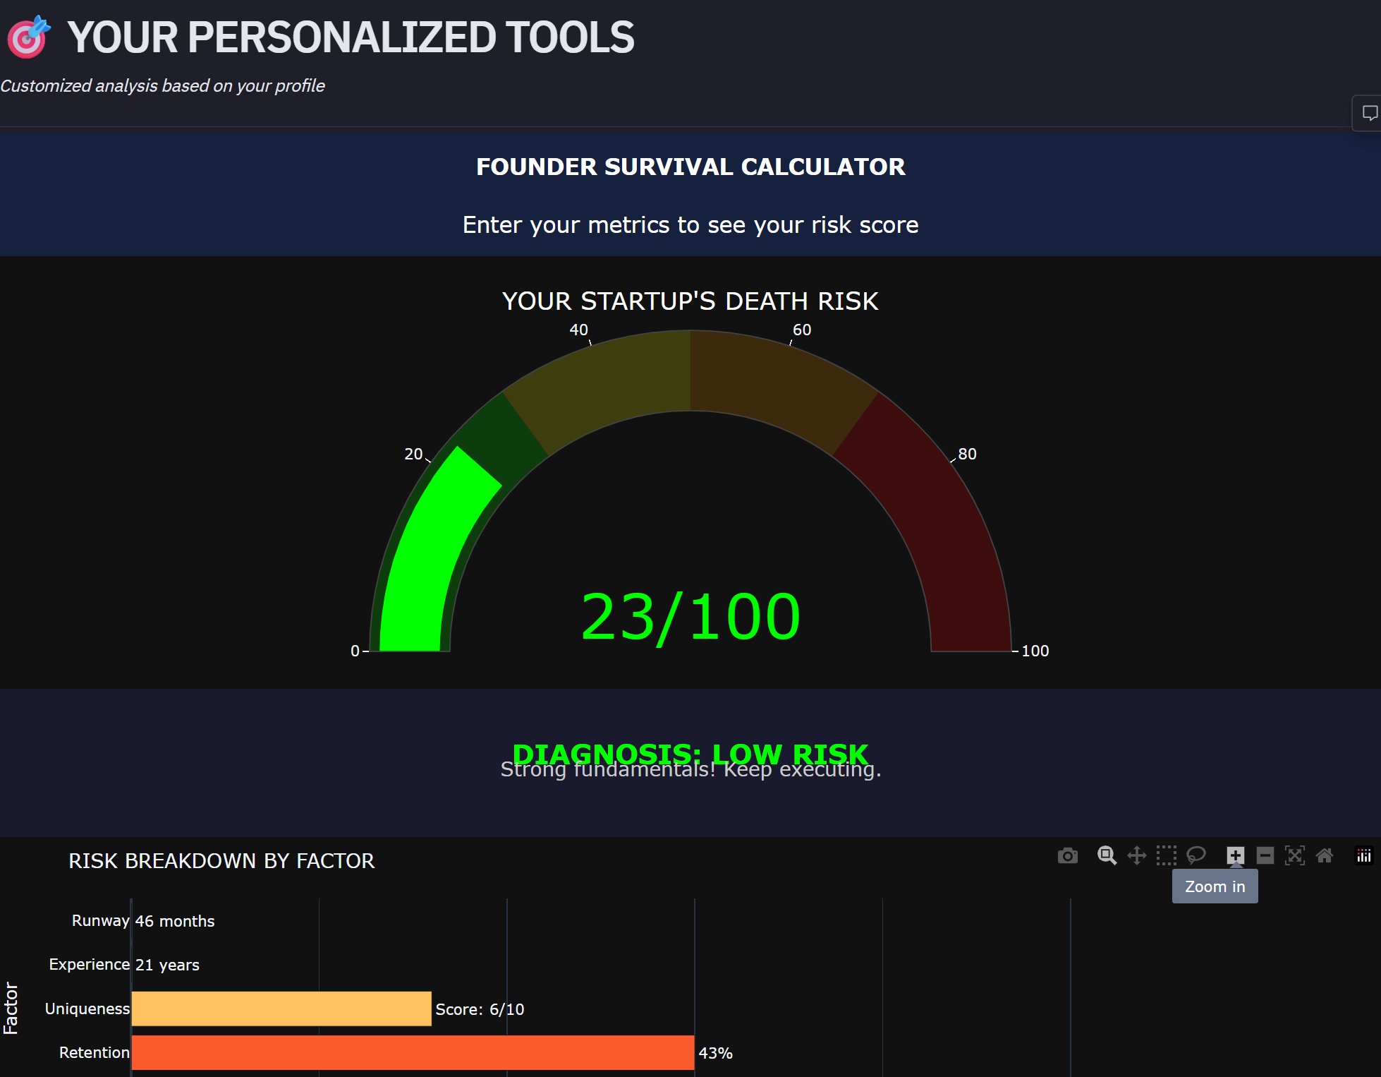
Task: Open the Plotly logo link in the modebar
Action: coord(1364,856)
